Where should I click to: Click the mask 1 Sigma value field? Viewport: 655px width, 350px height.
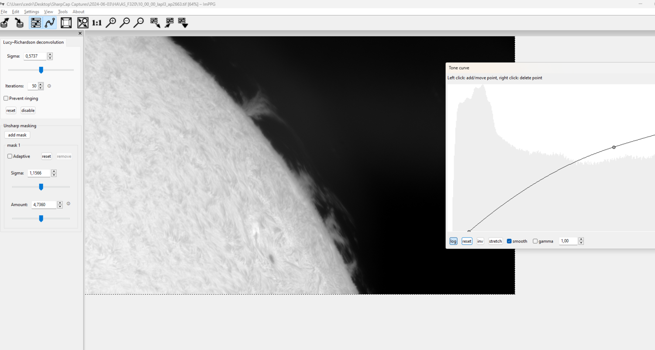coord(39,173)
